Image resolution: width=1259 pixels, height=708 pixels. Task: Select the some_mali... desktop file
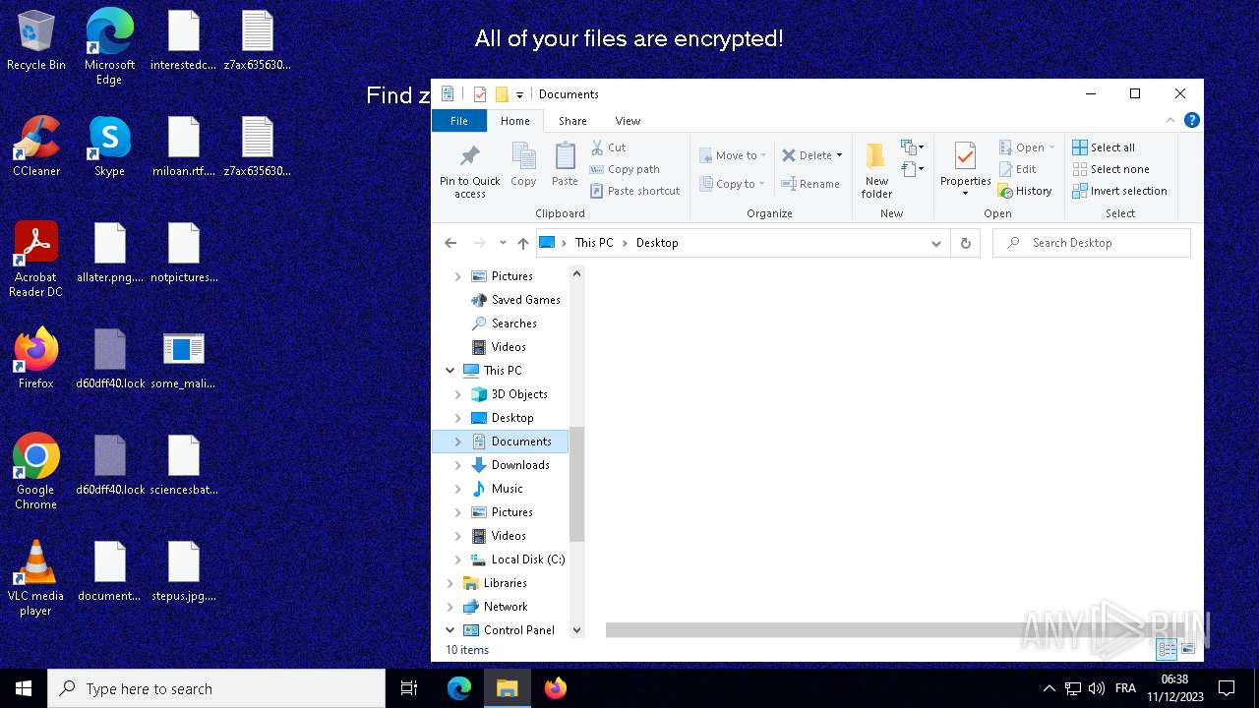pos(183,360)
